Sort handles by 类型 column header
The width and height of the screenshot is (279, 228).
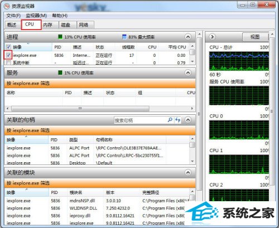coord(80,140)
